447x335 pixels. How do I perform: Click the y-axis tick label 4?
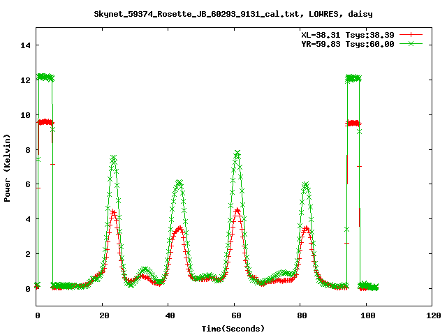28,219
